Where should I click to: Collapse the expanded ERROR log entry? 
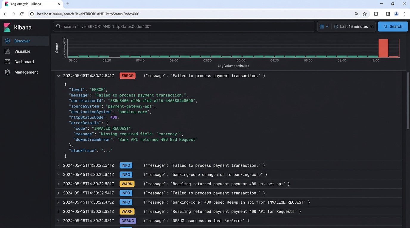coord(58,76)
